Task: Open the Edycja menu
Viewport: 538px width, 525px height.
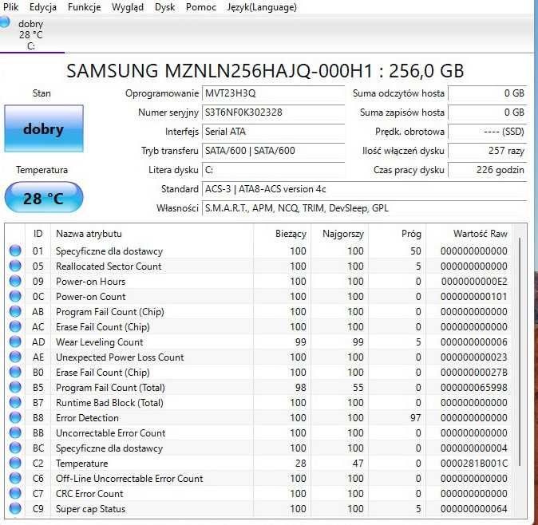Action: click(x=43, y=7)
